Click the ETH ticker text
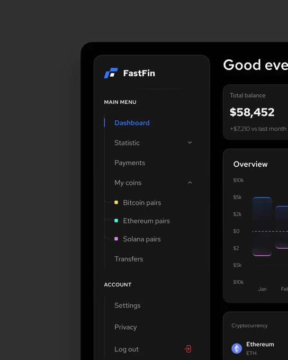This screenshot has width=288, height=360. [x=251, y=353]
